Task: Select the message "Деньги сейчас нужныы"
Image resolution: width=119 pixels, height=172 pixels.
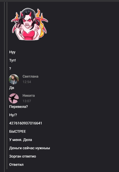Action: pyautogui.click(x=30, y=148)
